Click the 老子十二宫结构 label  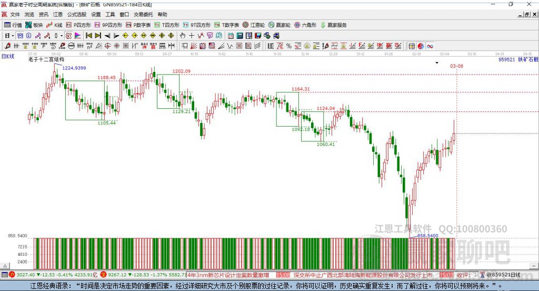(46, 59)
